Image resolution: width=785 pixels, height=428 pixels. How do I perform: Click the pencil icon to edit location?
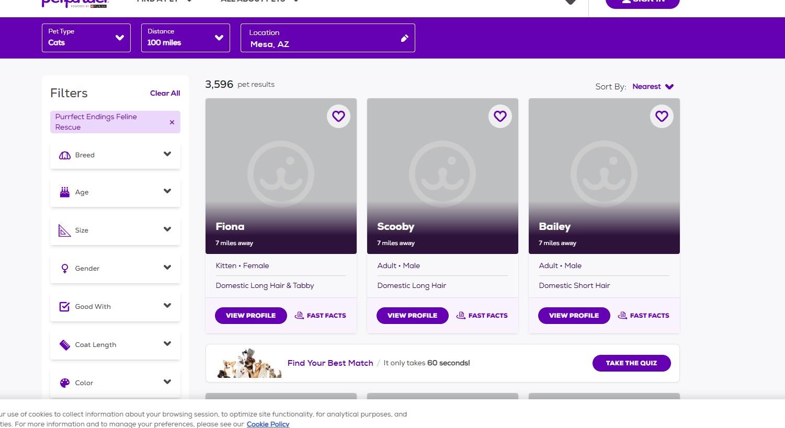[404, 38]
